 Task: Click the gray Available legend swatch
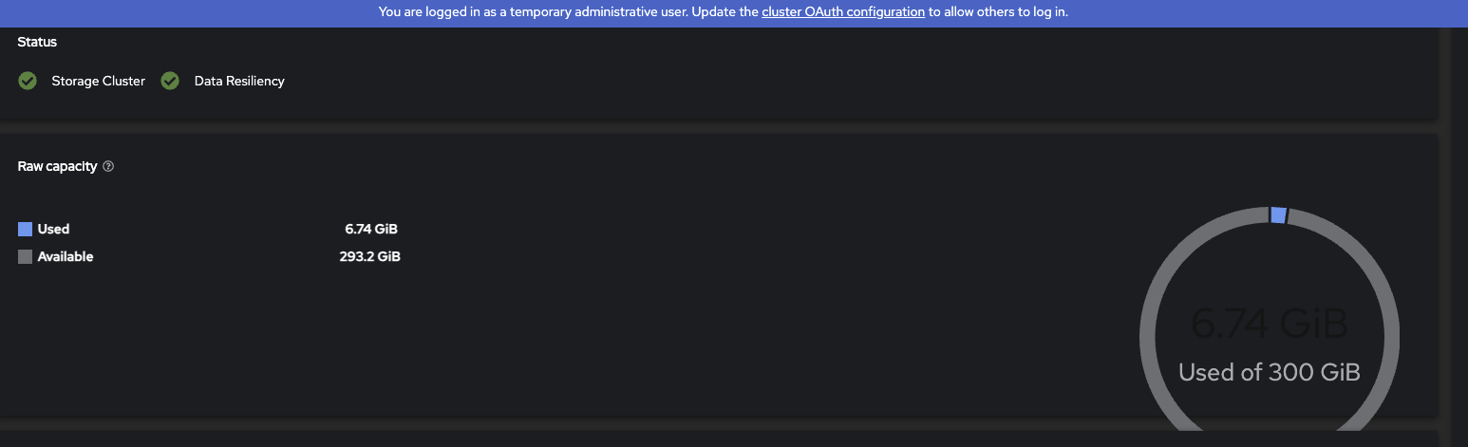coord(26,256)
